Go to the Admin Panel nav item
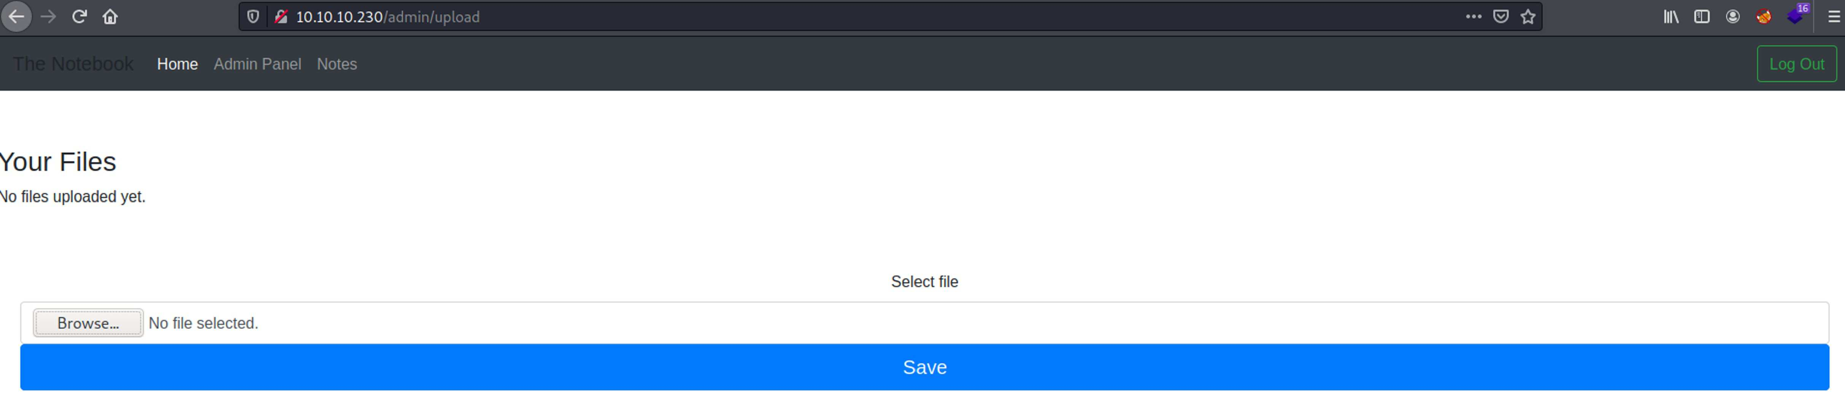1845x401 pixels. point(257,65)
